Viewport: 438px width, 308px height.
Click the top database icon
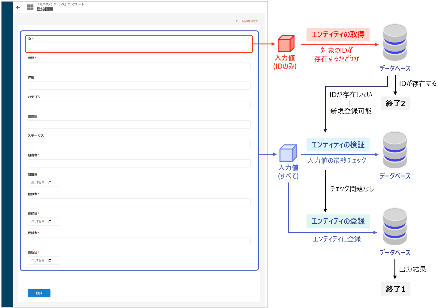(394, 42)
